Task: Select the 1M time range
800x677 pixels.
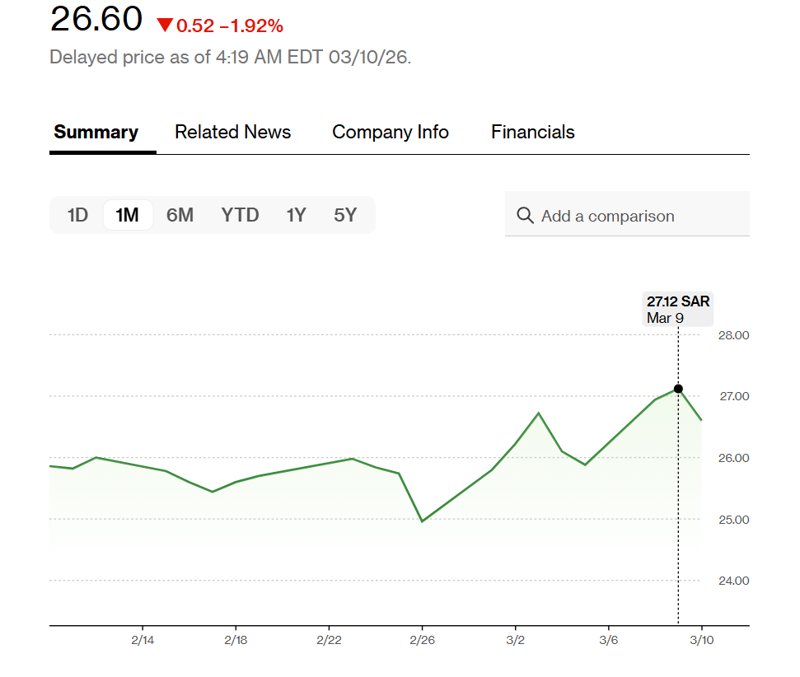Action: (128, 215)
